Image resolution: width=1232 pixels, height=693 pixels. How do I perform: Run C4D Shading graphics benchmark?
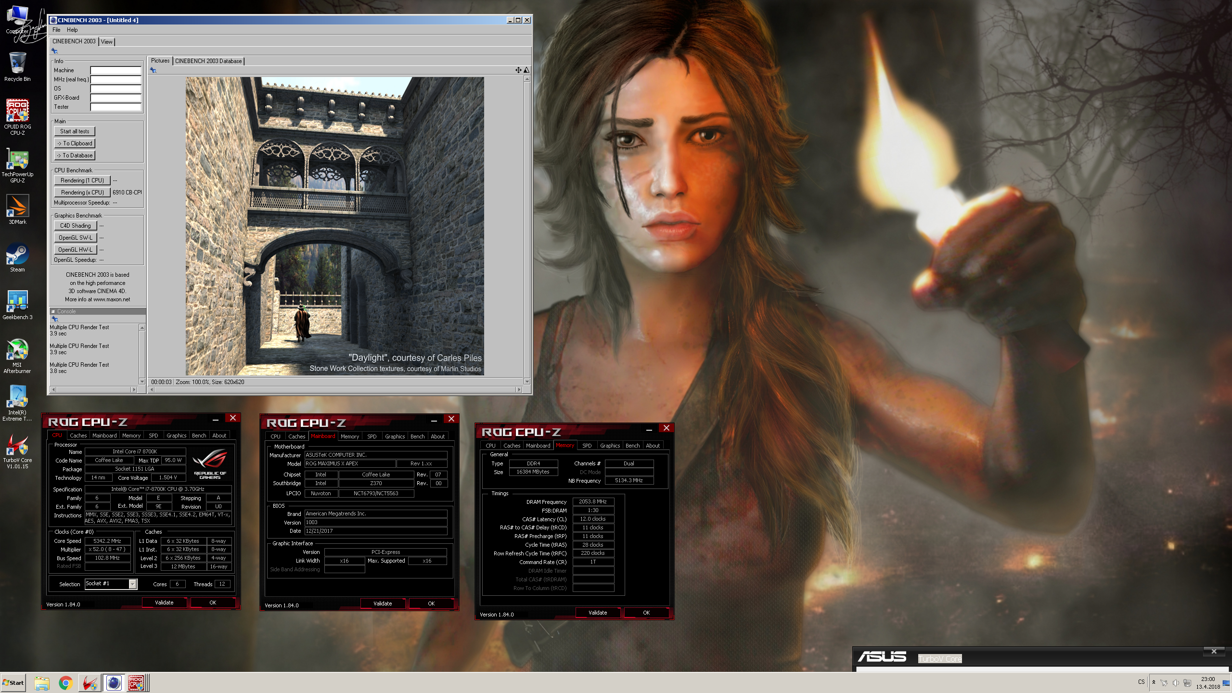[x=76, y=226]
